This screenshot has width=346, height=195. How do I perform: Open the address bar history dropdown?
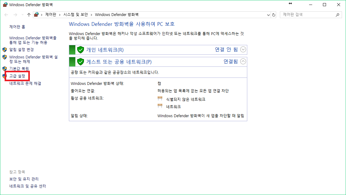click(268, 15)
